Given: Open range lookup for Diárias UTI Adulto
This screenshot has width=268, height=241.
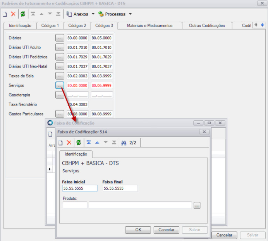Looking at the screenshot, I should [60, 47].
